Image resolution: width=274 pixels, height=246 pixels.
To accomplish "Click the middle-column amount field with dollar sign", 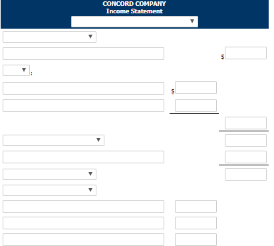I will pos(196,87).
